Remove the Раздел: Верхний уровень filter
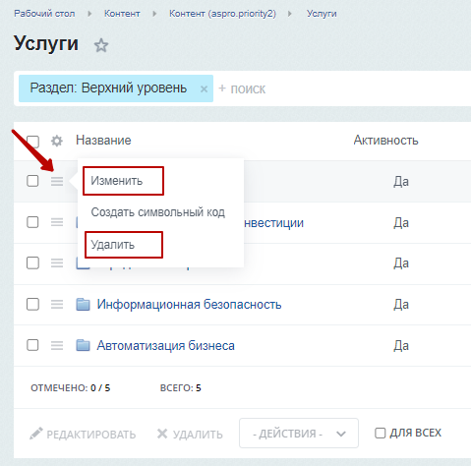The height and width of the screenshot is (466, 471). (204, 88)
